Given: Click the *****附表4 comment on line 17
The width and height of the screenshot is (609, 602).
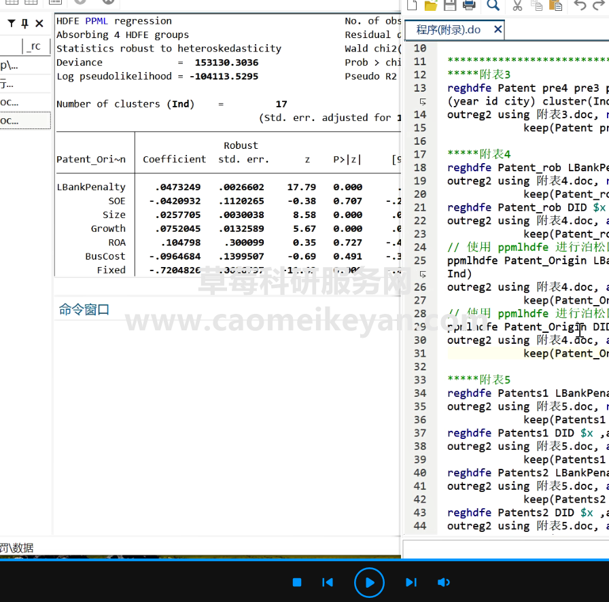Looking at the screenshot, I should [479, 154].
